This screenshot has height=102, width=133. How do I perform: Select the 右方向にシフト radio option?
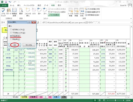point(11,29)
